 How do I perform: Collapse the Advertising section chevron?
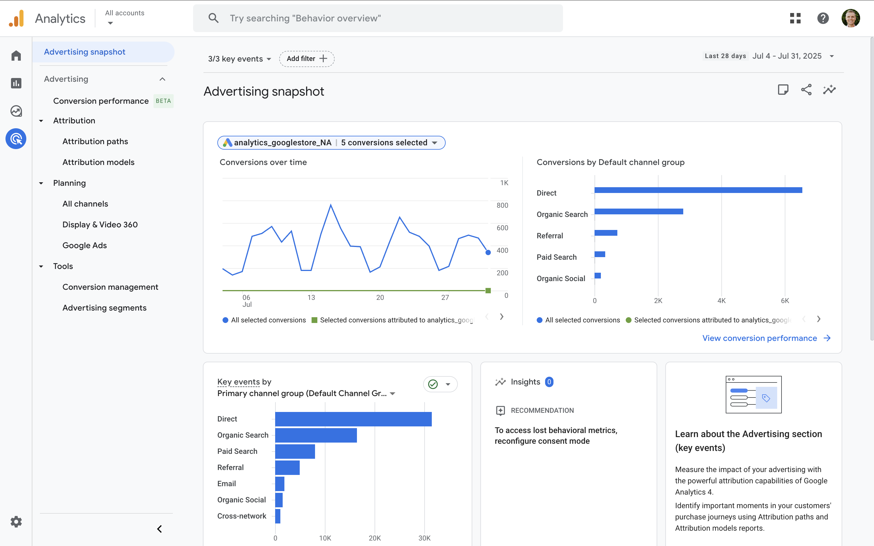click(x=162, y=79)
